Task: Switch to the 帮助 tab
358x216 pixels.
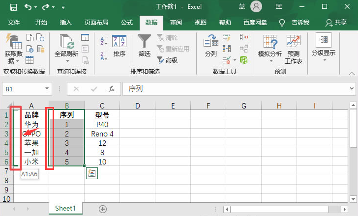Action: click(x=225, y=22)
